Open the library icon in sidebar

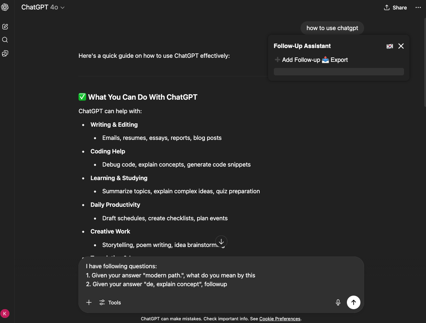click(5, 53)
